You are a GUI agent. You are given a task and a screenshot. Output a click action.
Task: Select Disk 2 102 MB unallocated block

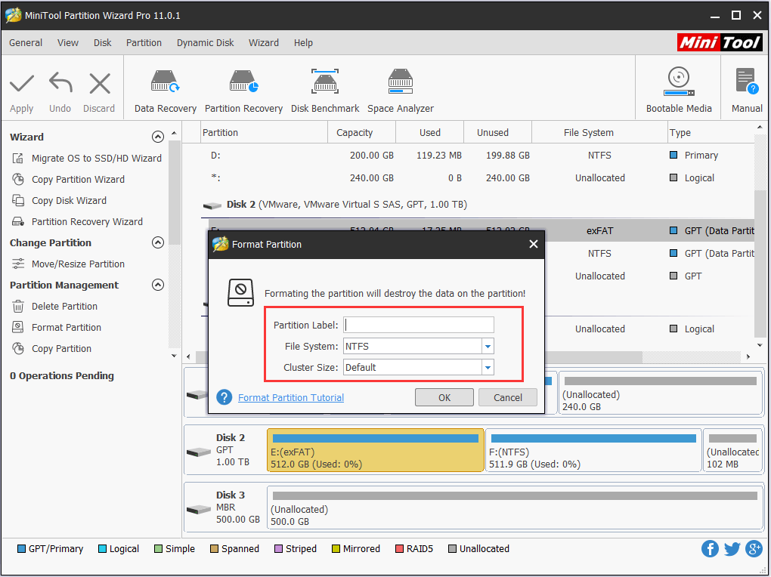(732, 450)
